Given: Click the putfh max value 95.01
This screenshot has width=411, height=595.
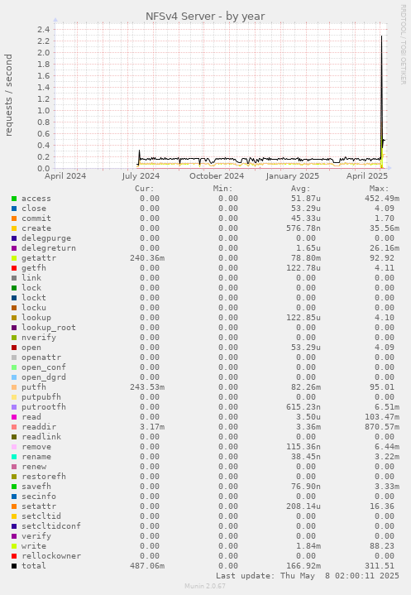Looking at the screenshot, I should click(382, 387).
